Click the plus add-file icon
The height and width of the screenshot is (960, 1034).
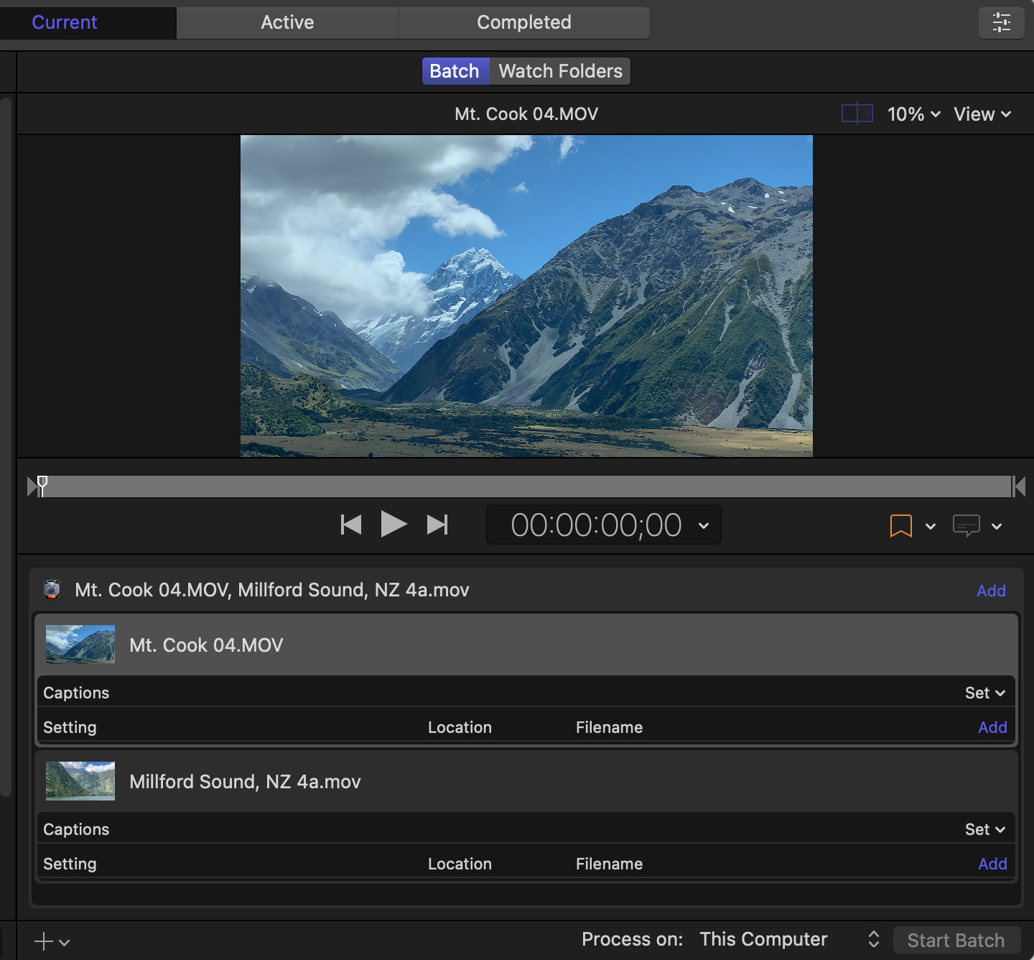coord(44,941)
